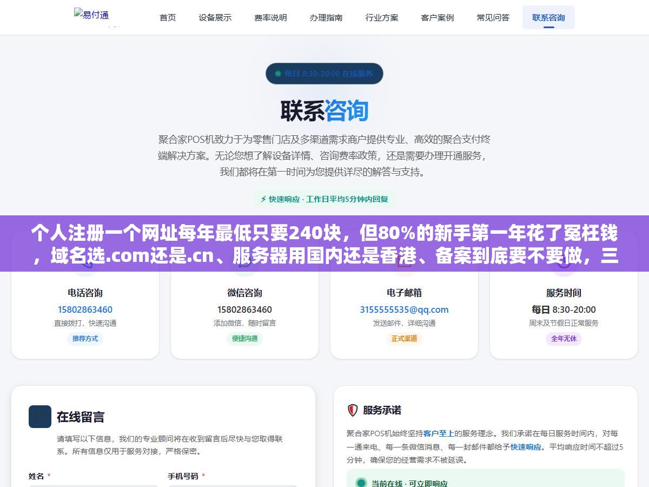Click the highlighted 快速响应 text in 服务承诺

[x=526, y=447]
